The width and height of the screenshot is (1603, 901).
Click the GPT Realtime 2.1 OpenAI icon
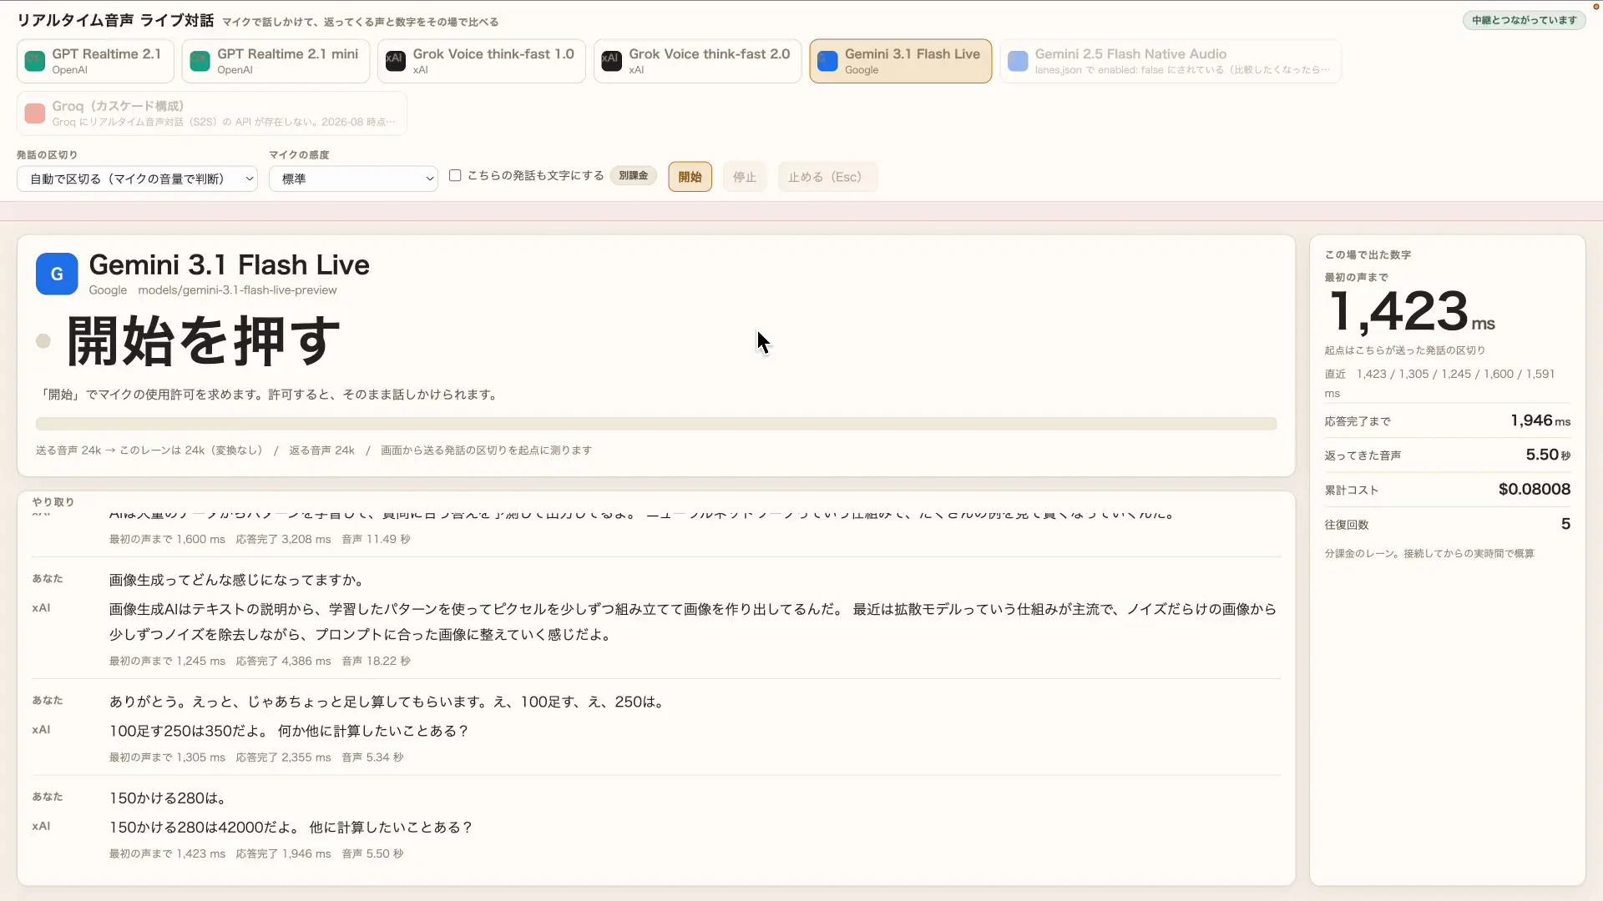click(34, 61)
